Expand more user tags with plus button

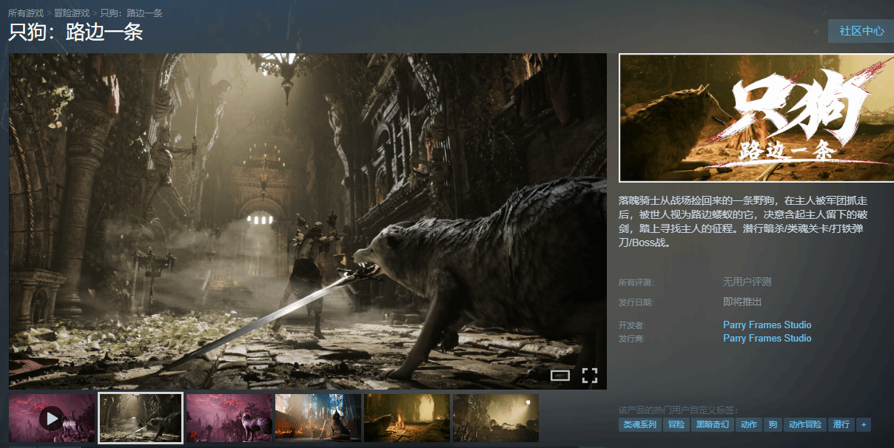point(863,424)
